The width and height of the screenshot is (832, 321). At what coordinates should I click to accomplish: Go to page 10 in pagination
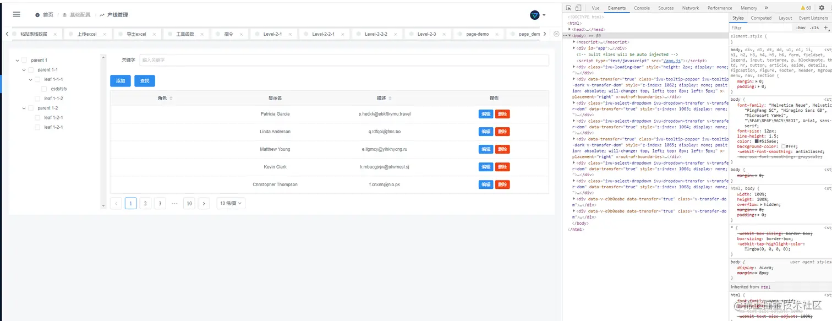pyautogui.click(x=189, y=203)
